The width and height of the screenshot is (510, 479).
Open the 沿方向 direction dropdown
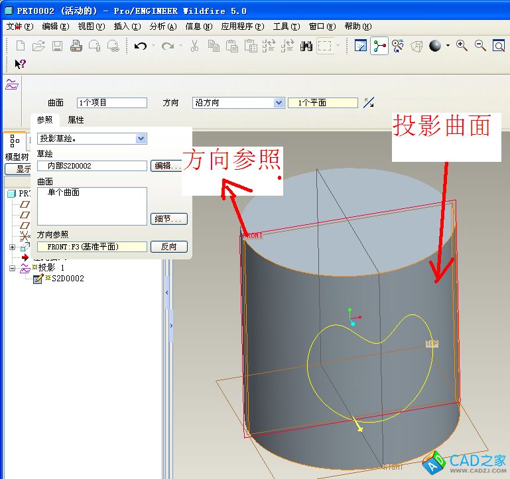(279, 103)
